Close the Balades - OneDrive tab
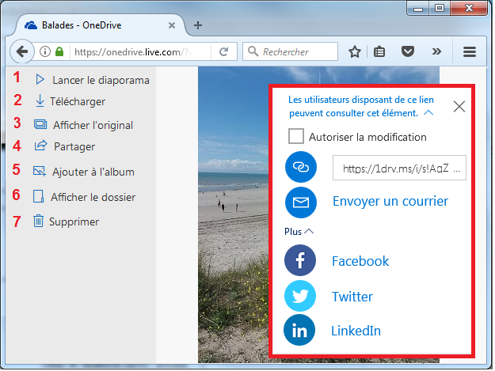Viewport: 495px width, 371px height. pyautogui.click(x=172, y=25)
